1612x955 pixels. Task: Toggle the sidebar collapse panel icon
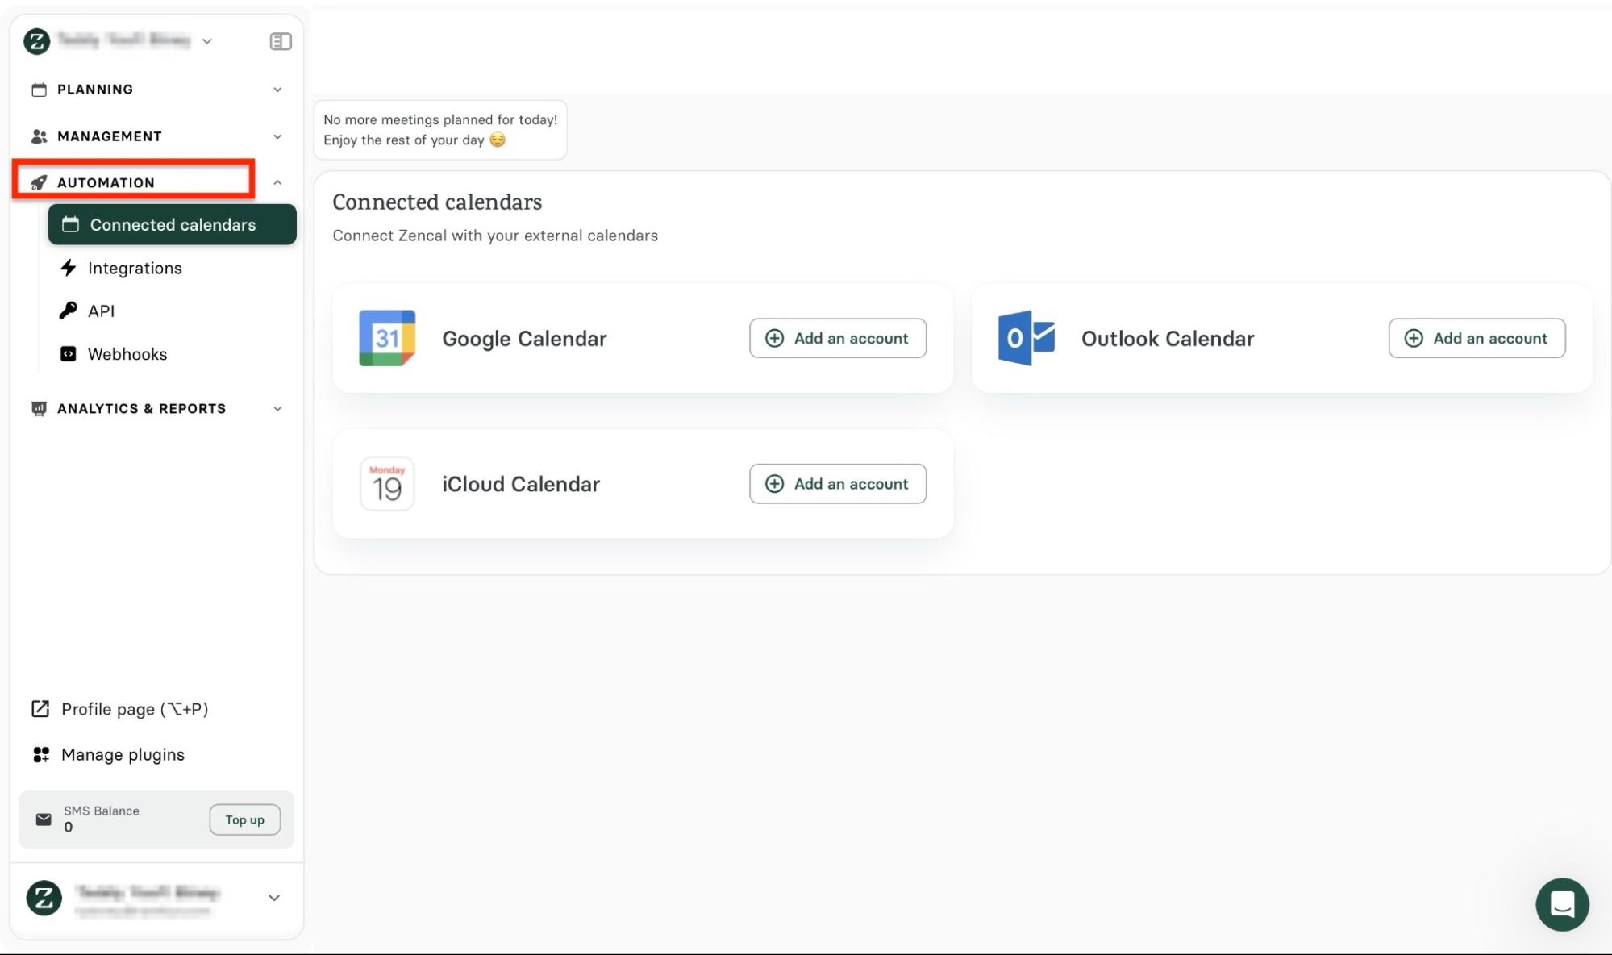[280, 41]
